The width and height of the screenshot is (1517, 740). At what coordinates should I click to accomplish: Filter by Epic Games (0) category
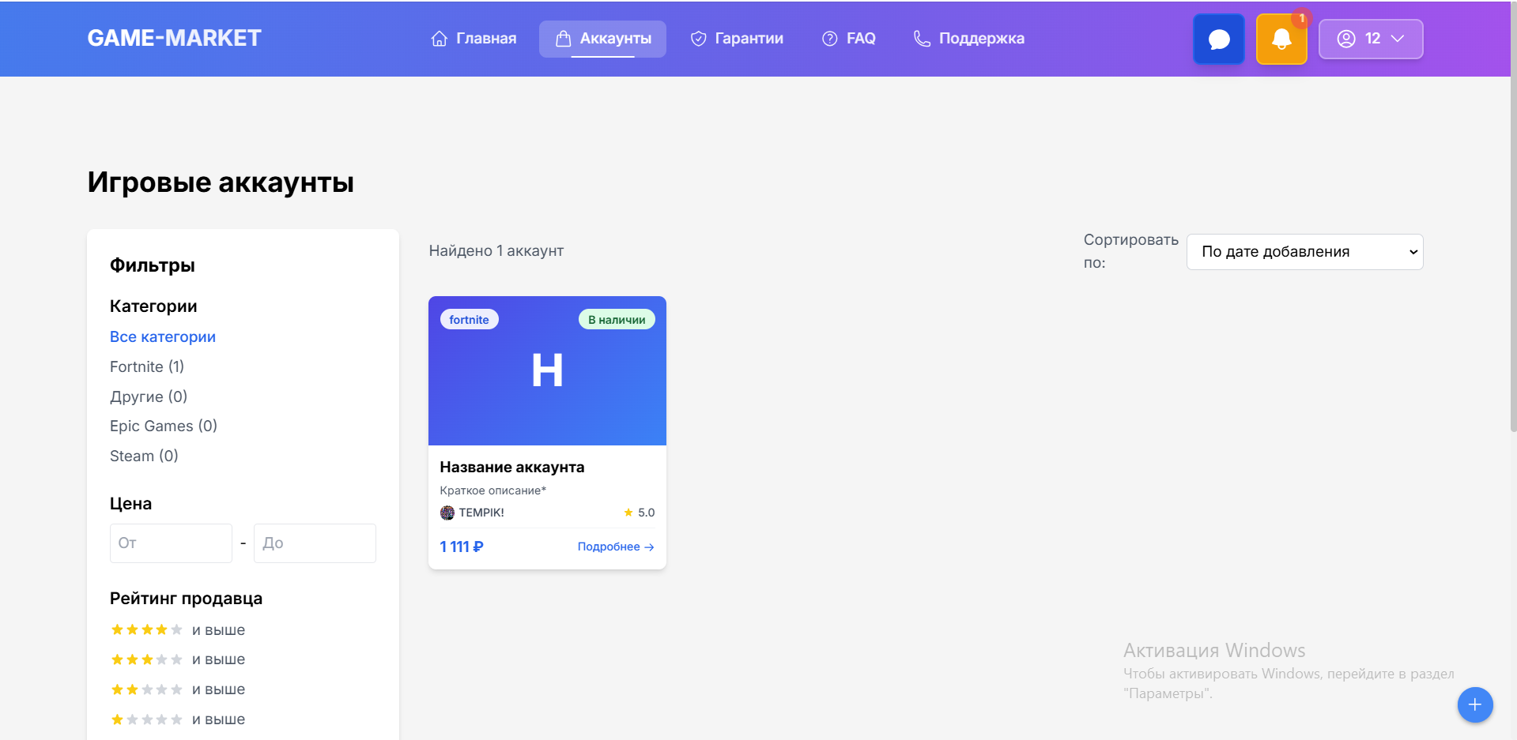164,426
